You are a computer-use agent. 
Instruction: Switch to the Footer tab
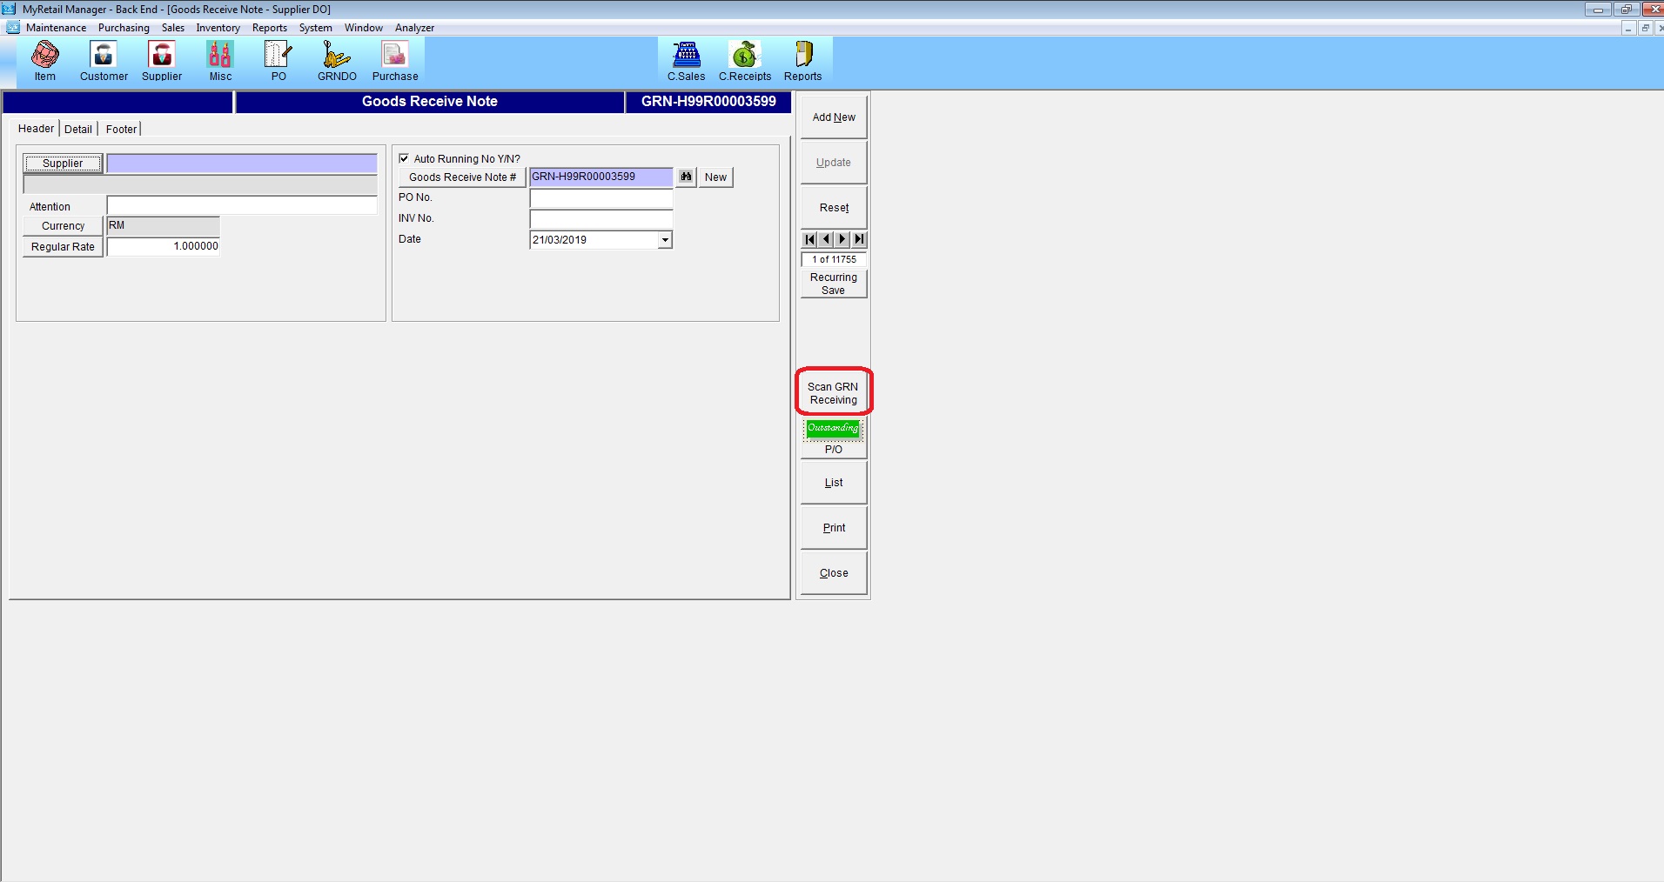(121, 129)
